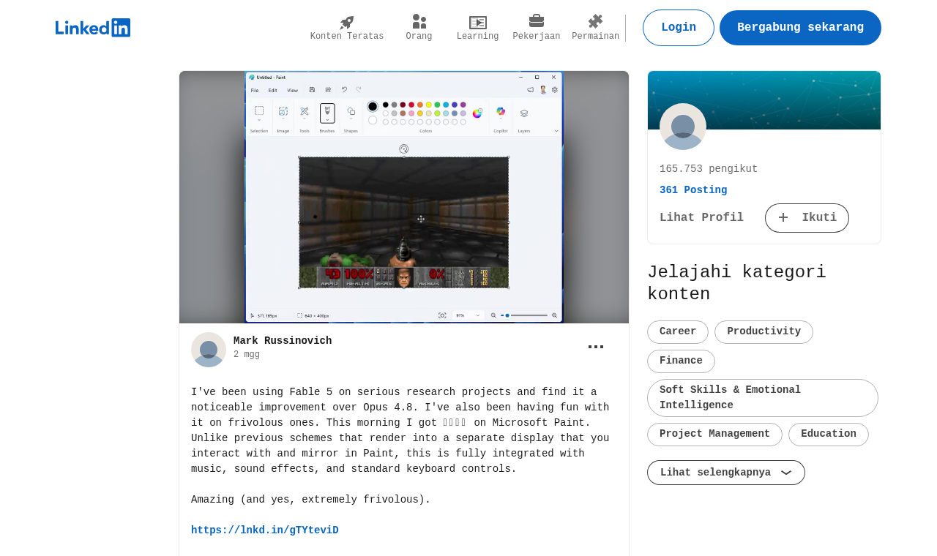This screenshot has height=556, width=937.
Task: Open the lnkd.in/gTYteviD link
Action: pos(265,530)
